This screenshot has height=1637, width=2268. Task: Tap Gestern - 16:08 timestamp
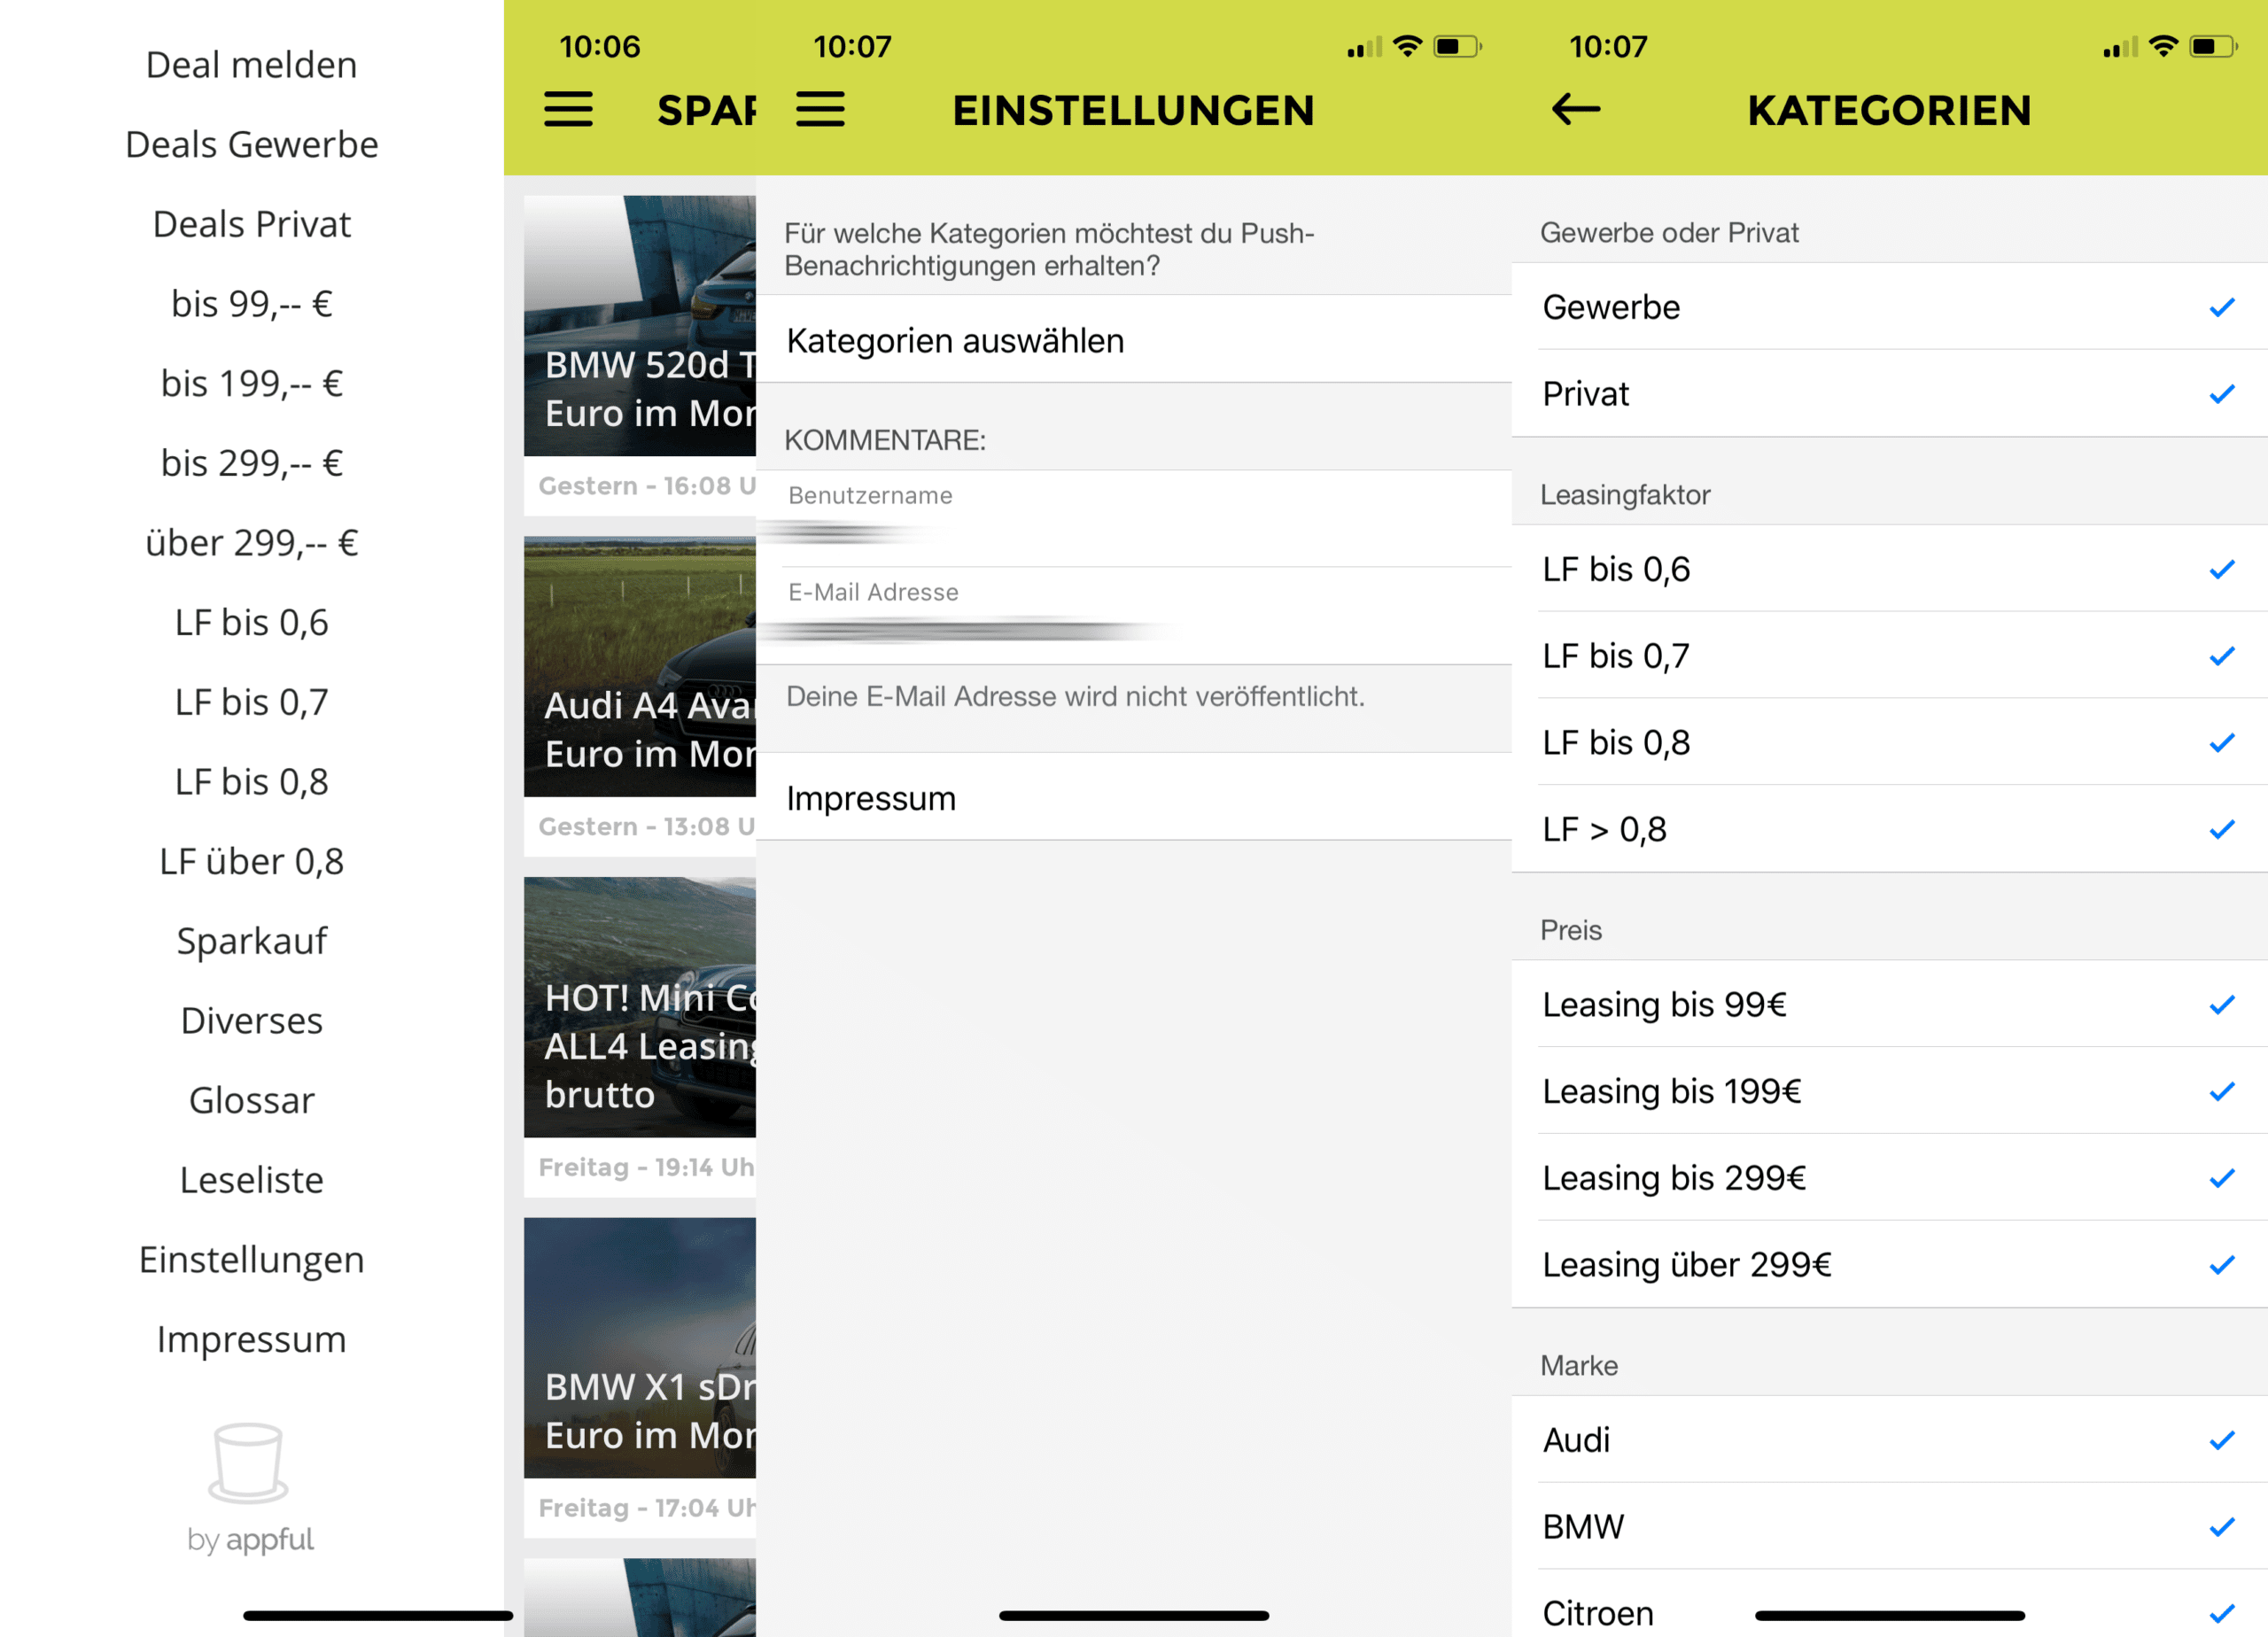(x=647, y=486)
